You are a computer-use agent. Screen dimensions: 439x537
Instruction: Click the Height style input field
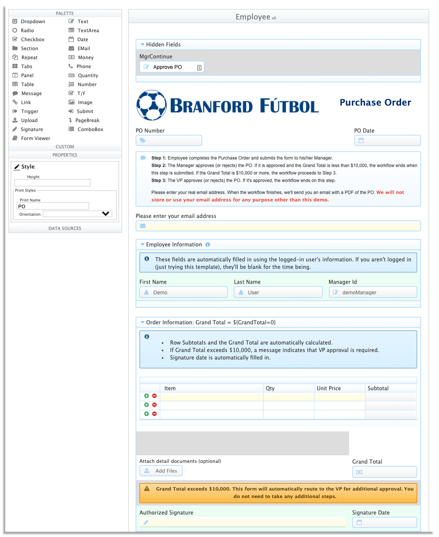pyautogui.click(x=52, y=183)
